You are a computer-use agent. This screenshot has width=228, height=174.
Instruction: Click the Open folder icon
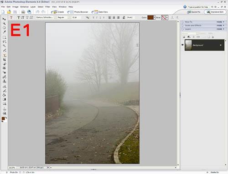tap(9, 12)
